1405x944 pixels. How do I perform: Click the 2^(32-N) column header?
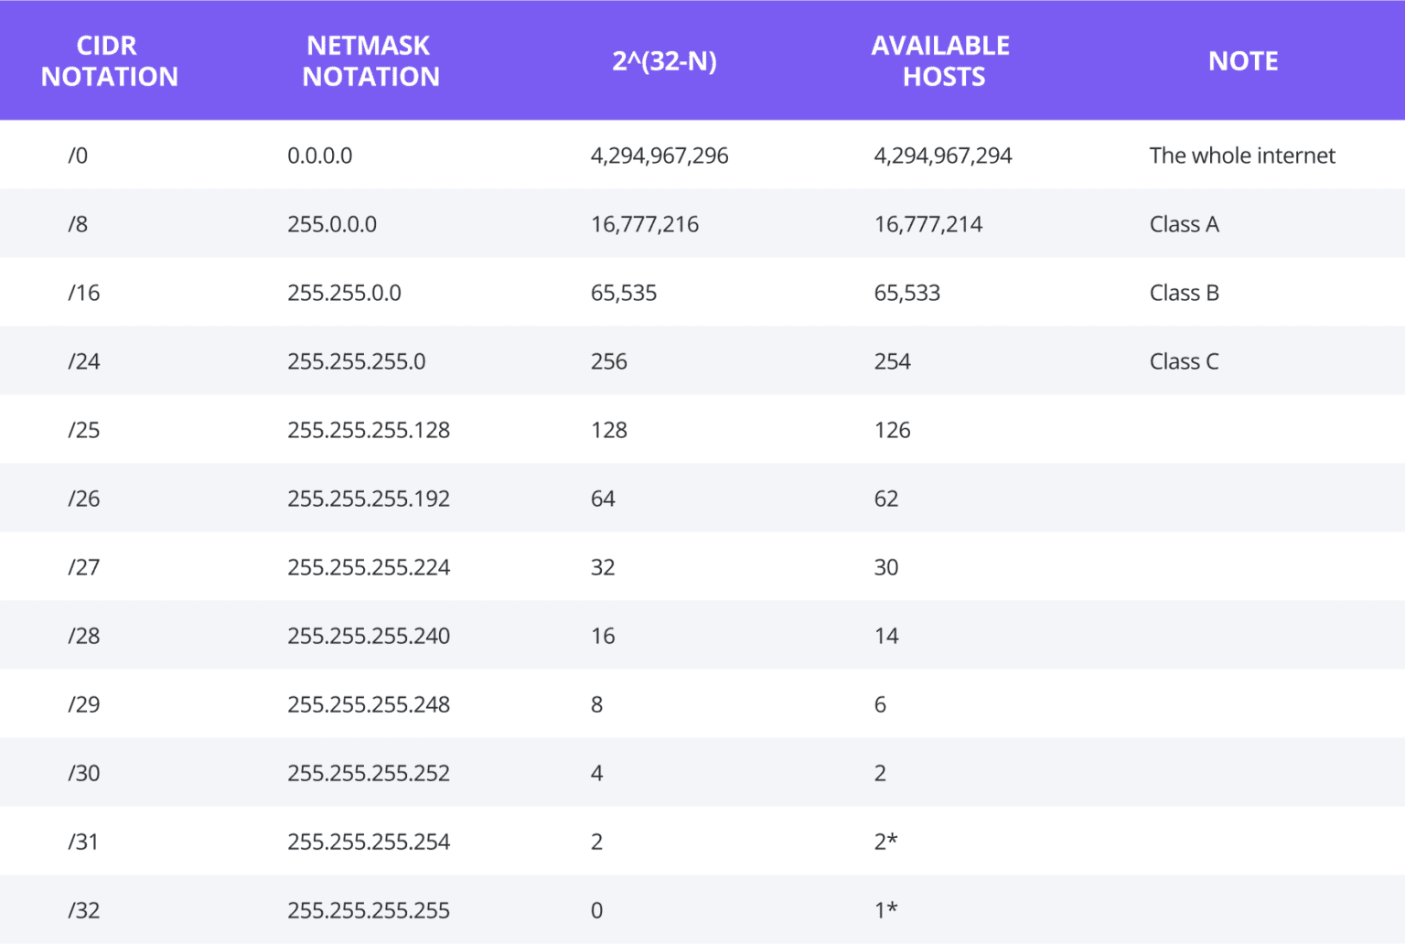[665, 60]
